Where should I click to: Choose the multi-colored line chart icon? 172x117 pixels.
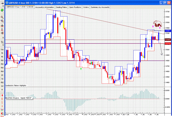coord(2,110)
